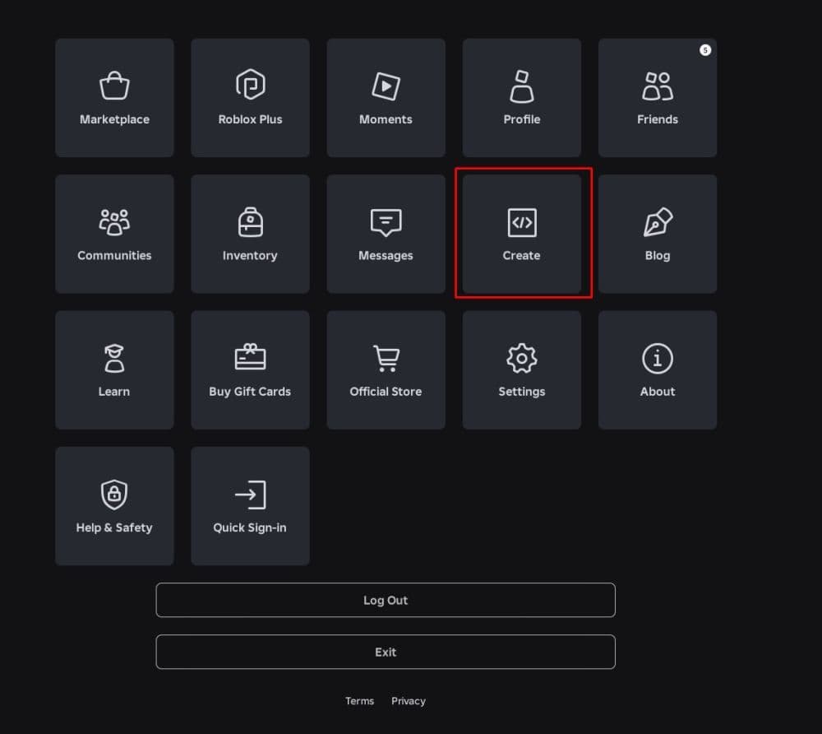Open Buy Gift Cards tile
The image size is (822, 734).
250,370
